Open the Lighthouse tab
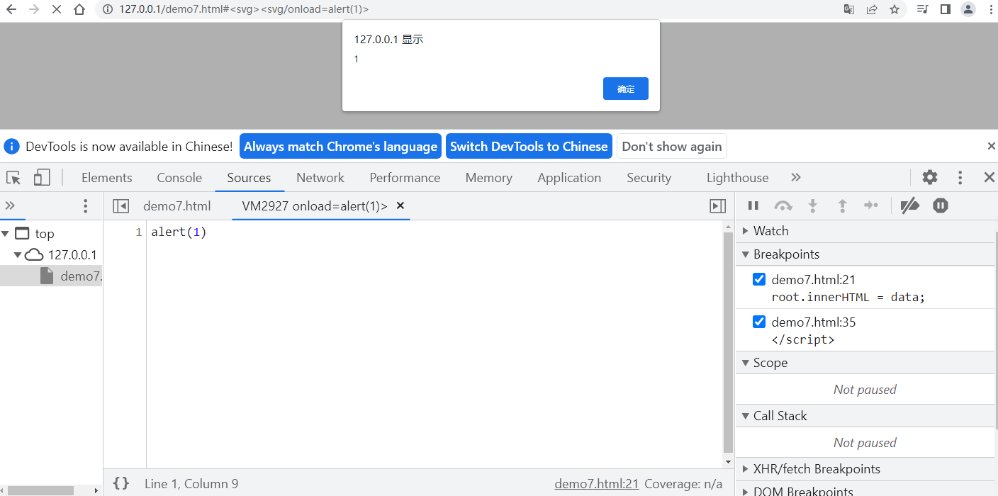The image size is (998, 496). 737,178
